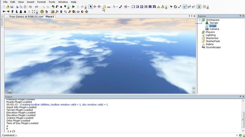Toggle the first highlighted gears join icon

(185, 7)
